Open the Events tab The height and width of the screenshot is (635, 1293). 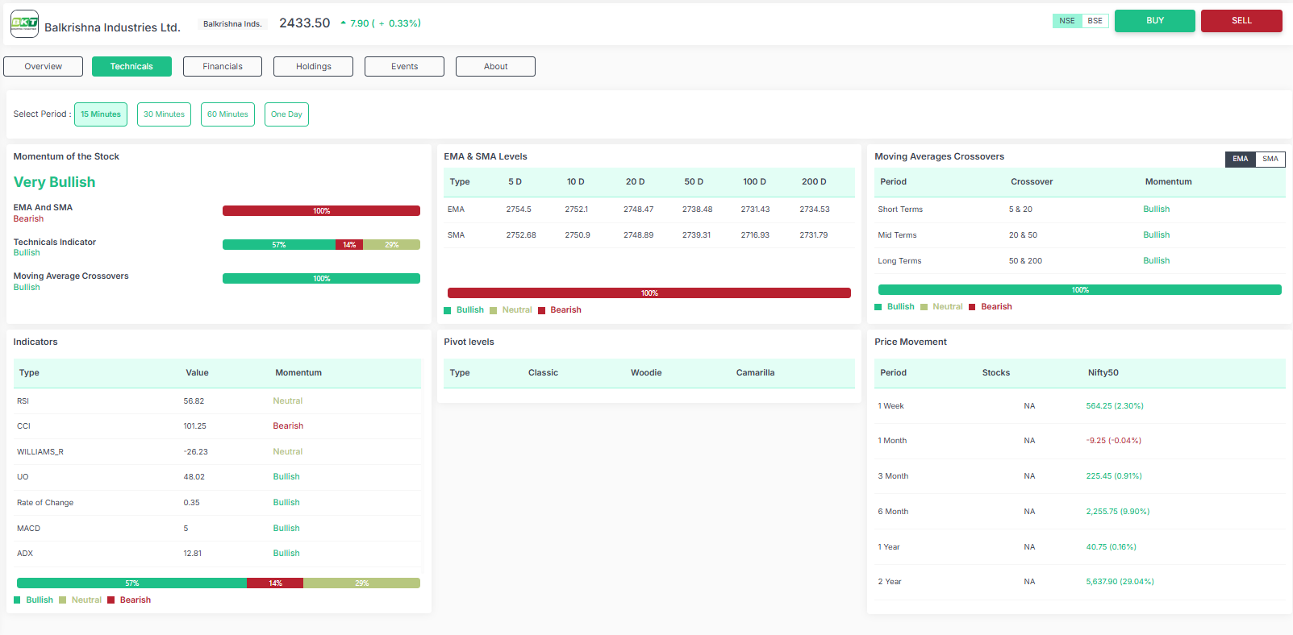405,67
